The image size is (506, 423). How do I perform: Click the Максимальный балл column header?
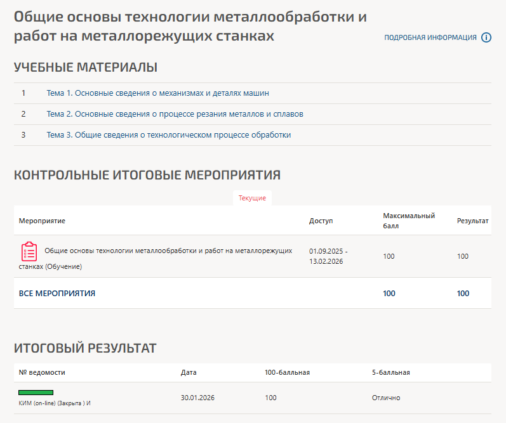[408, 220]
